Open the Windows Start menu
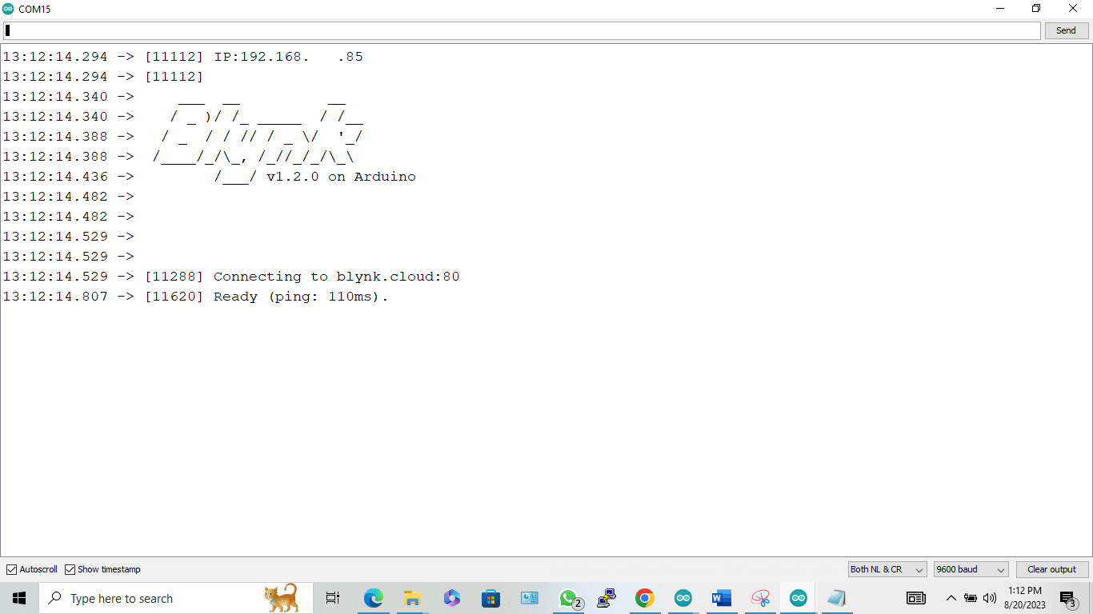Viewport: 1093px width, 614px height. point(19,598)
